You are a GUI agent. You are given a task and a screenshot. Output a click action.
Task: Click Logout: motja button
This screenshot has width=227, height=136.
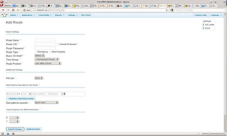click(201, 15)
